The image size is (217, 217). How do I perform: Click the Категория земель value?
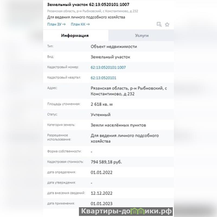tap(118, 125)
